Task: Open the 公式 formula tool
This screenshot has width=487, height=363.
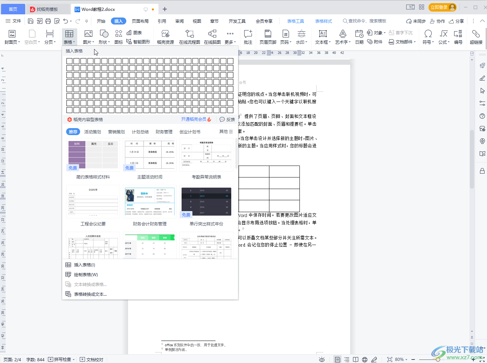Action: click(x=444, y=37)
